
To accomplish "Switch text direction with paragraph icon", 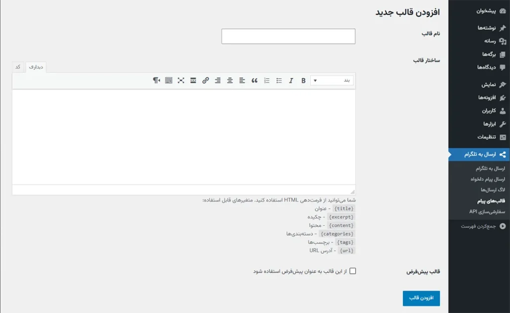I will 156,80.
